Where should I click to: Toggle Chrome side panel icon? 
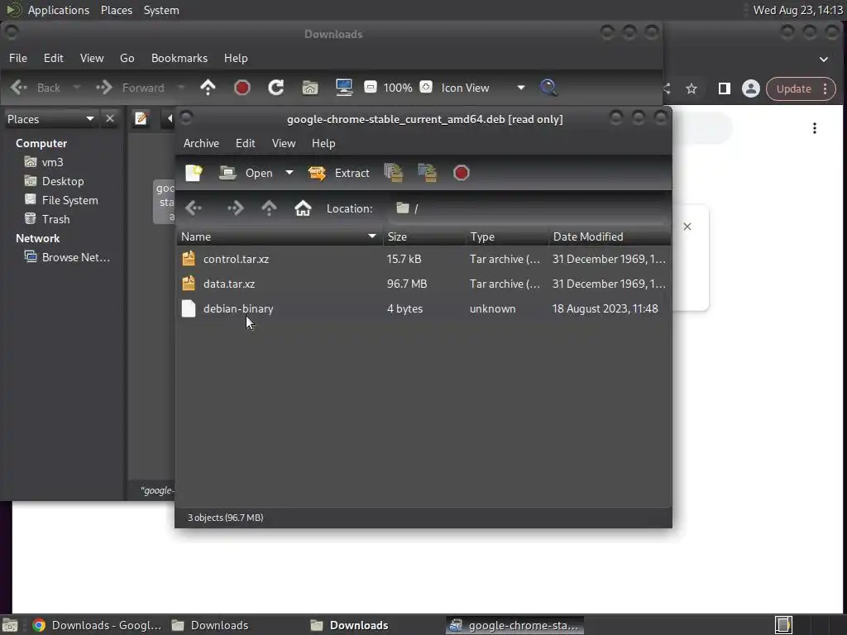point(725,88)
